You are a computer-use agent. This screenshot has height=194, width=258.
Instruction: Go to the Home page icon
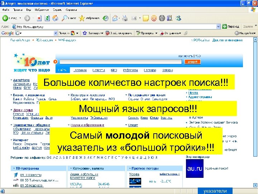click(x=55, y=18)
